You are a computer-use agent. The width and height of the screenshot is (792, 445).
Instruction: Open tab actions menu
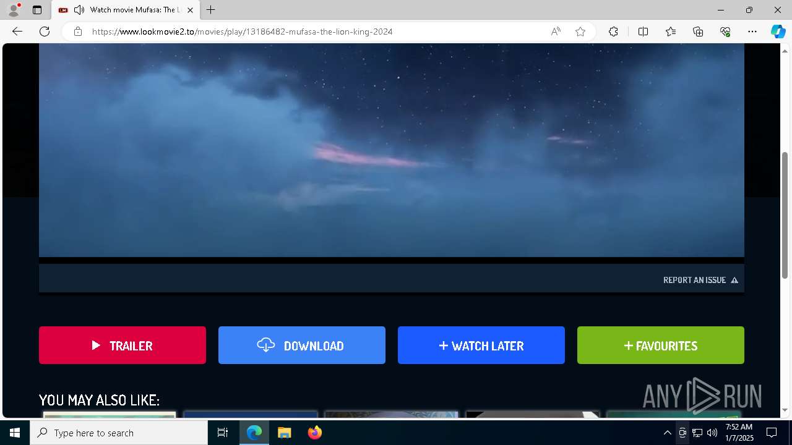tap(37, 10)
